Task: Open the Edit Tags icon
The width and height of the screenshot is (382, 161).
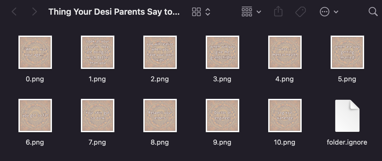Action: coord(300,12)
